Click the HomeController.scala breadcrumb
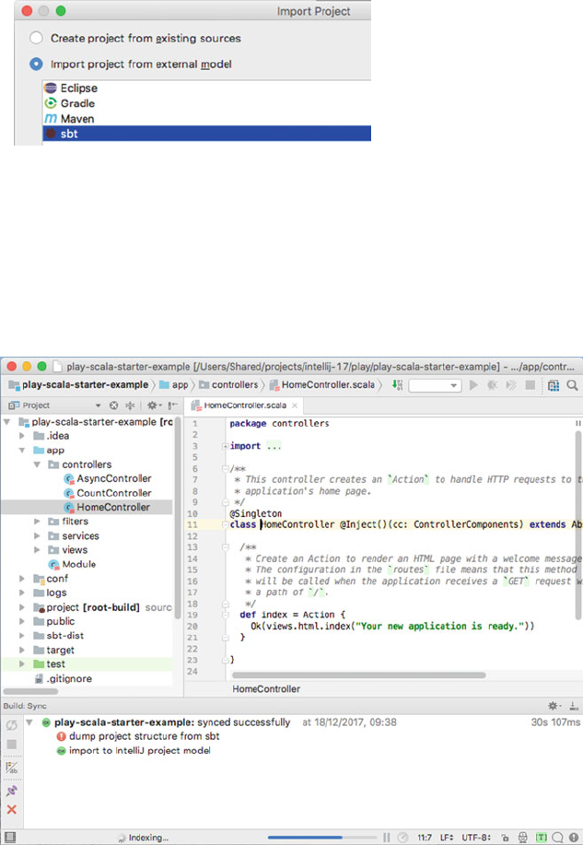Viewport: 583px width, 845px height. click(321, 385)
